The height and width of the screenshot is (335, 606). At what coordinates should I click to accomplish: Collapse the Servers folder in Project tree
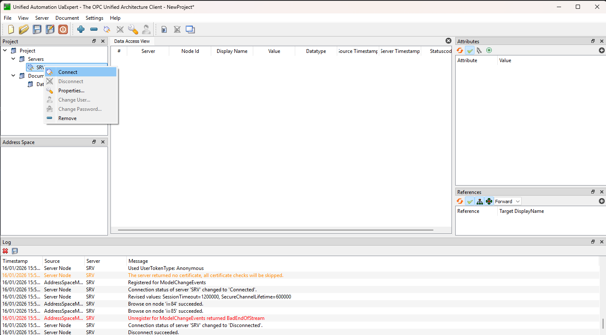coord(13,59)
